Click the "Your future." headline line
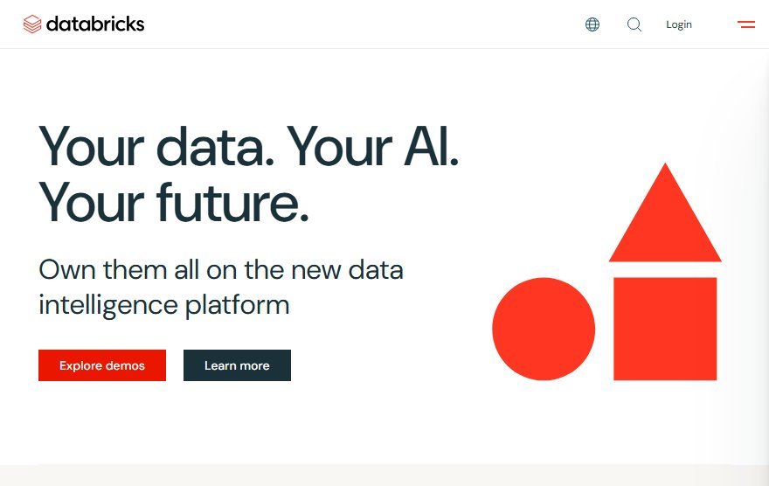769x486 pixels. (x=174, y=202)
